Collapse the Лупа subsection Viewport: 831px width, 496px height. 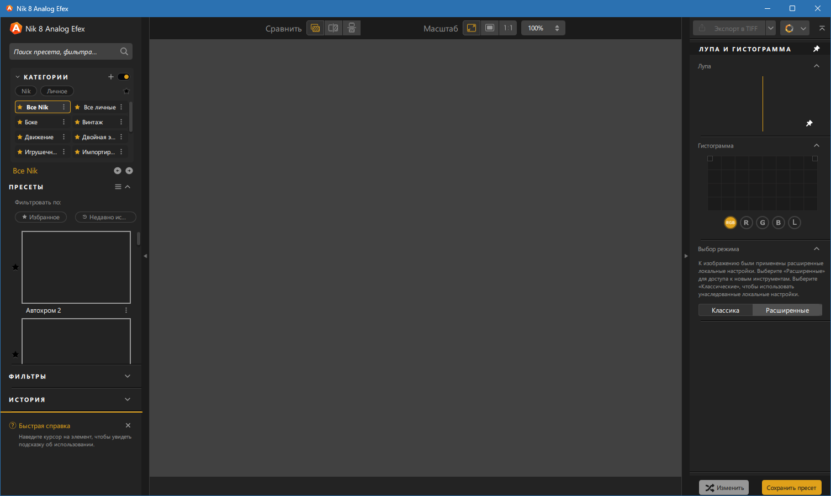coord(817,66)
